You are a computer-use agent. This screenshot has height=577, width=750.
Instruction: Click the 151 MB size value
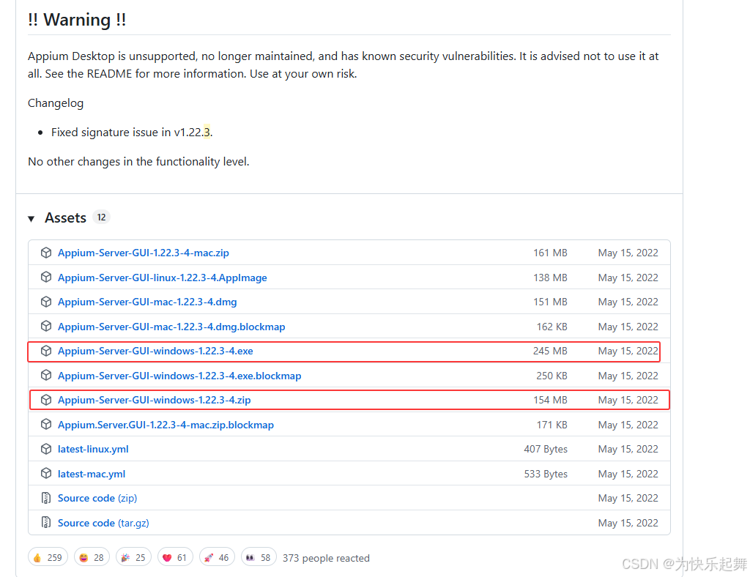[x=550, y=302]
